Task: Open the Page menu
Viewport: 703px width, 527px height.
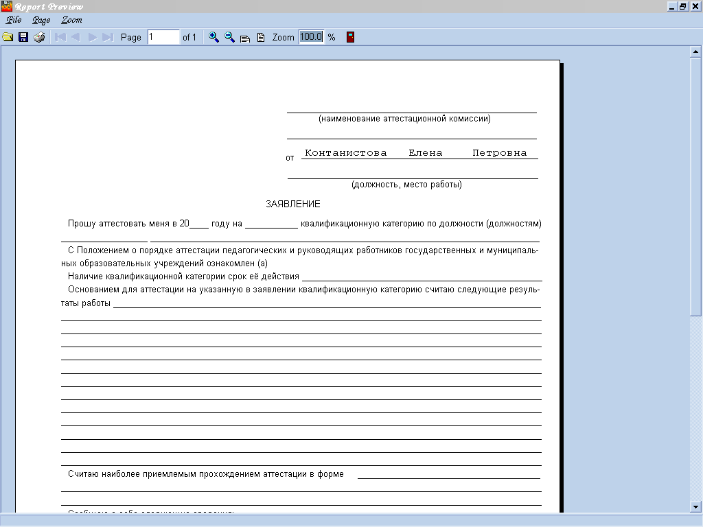Action: 41,20
